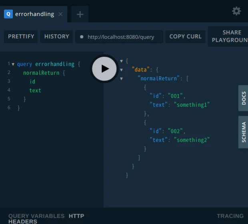Select the errorhandling tab

point(34,14)
